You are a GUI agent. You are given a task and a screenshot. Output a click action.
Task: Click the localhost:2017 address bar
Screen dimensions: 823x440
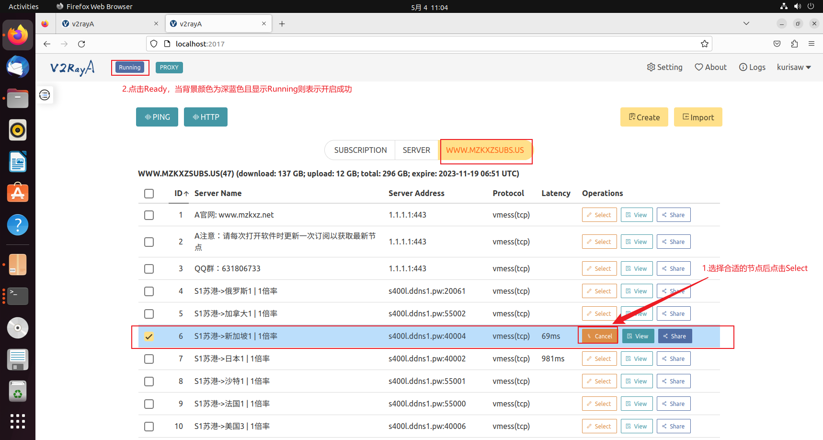pos(429,44)
